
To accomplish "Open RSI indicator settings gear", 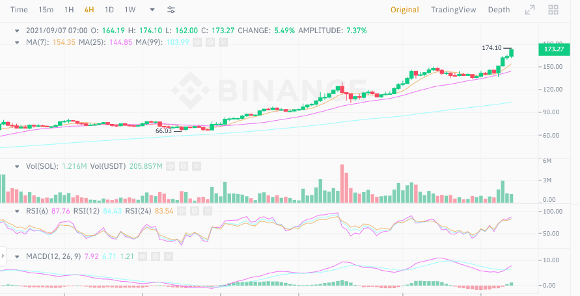I will pos(195,212).
